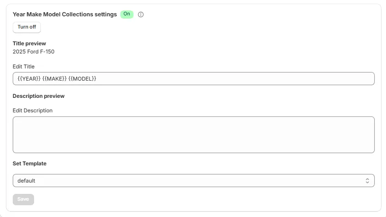
Task: Click the Year Make Model Collections settings heading
Action: [64, 14]
